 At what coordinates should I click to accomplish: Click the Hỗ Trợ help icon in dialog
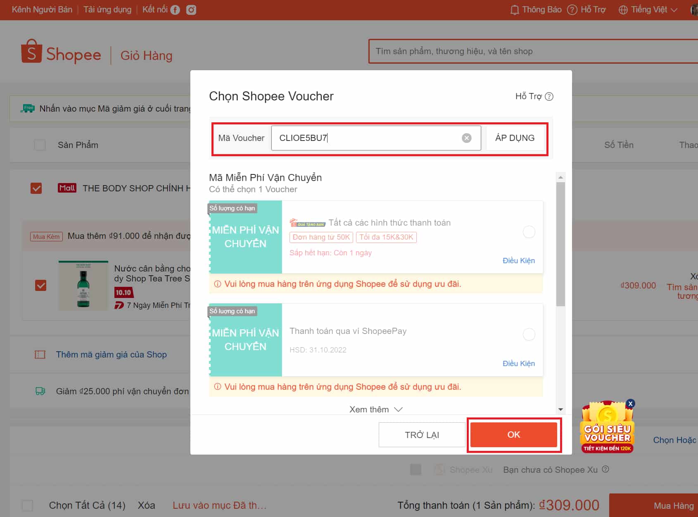[x=549, y=96]
